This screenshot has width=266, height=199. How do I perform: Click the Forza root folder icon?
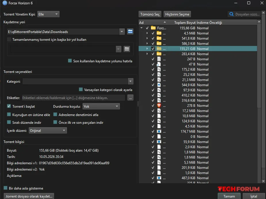[x=153, y=28]
